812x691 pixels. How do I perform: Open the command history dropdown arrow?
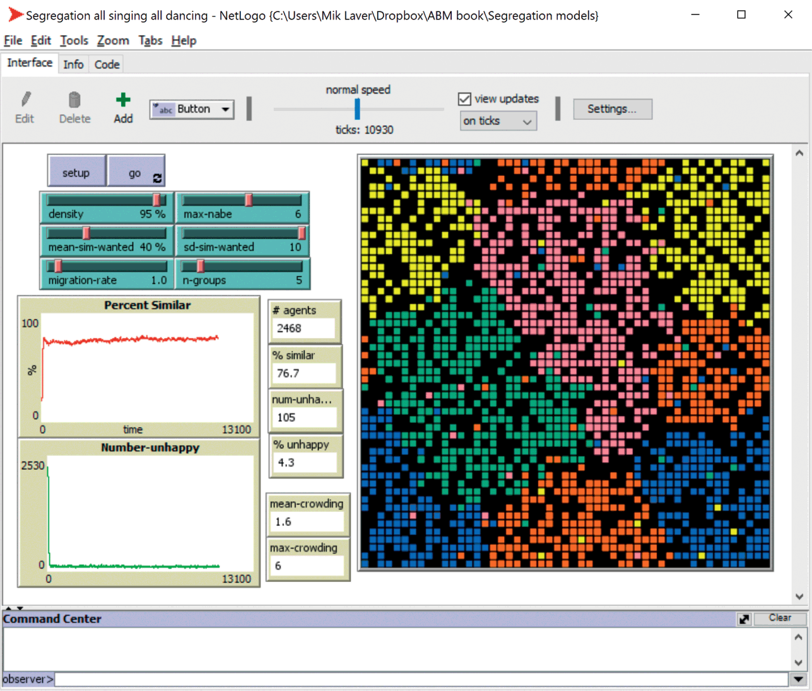click(798, 679)
